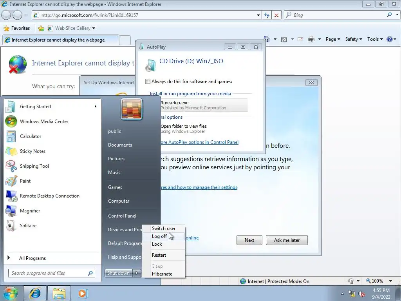The width and height of the screenshot is (401, 301).
Task: Click the network tray icon
Action: pyautogui.click(x=352, y=294)
